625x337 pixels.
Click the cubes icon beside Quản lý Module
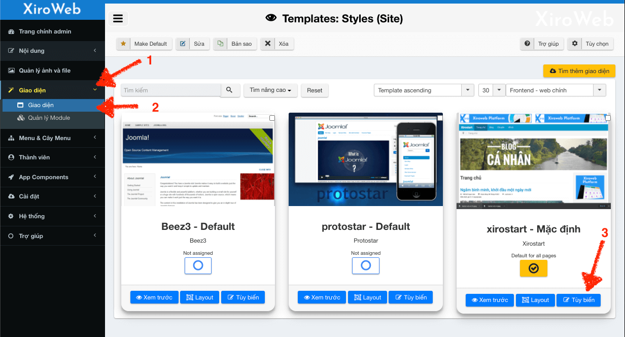pyautogui.click(x=21, y=118)
